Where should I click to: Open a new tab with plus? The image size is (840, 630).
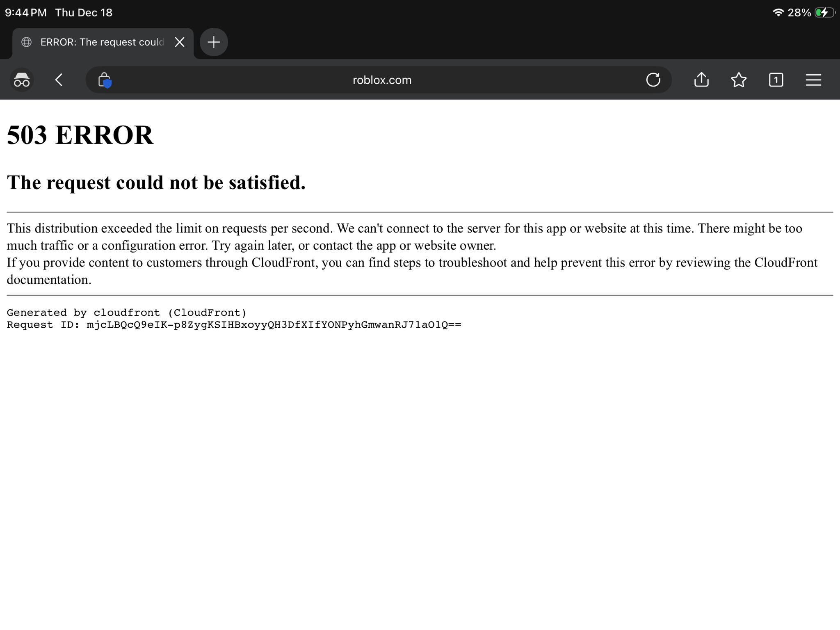(214, 42)
